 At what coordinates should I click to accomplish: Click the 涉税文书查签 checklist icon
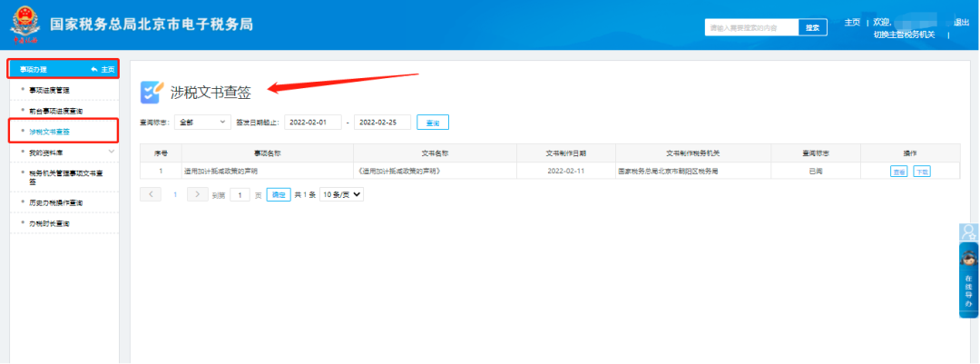pyautogui.click(x=152, y=92)
